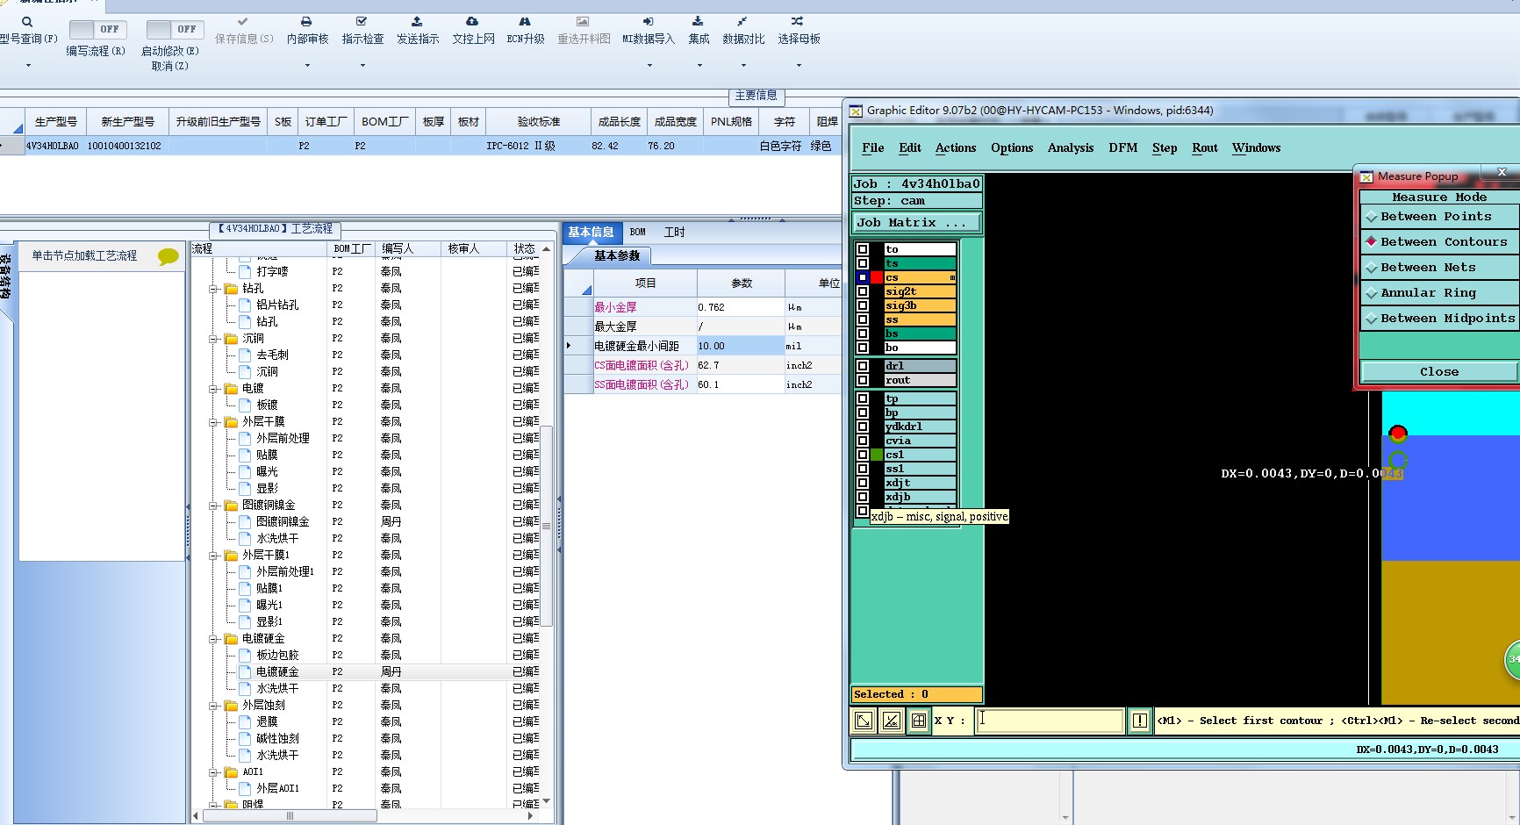Open the 指示检查 dropdown arrow
The image size is (1520, 825).
362,66
